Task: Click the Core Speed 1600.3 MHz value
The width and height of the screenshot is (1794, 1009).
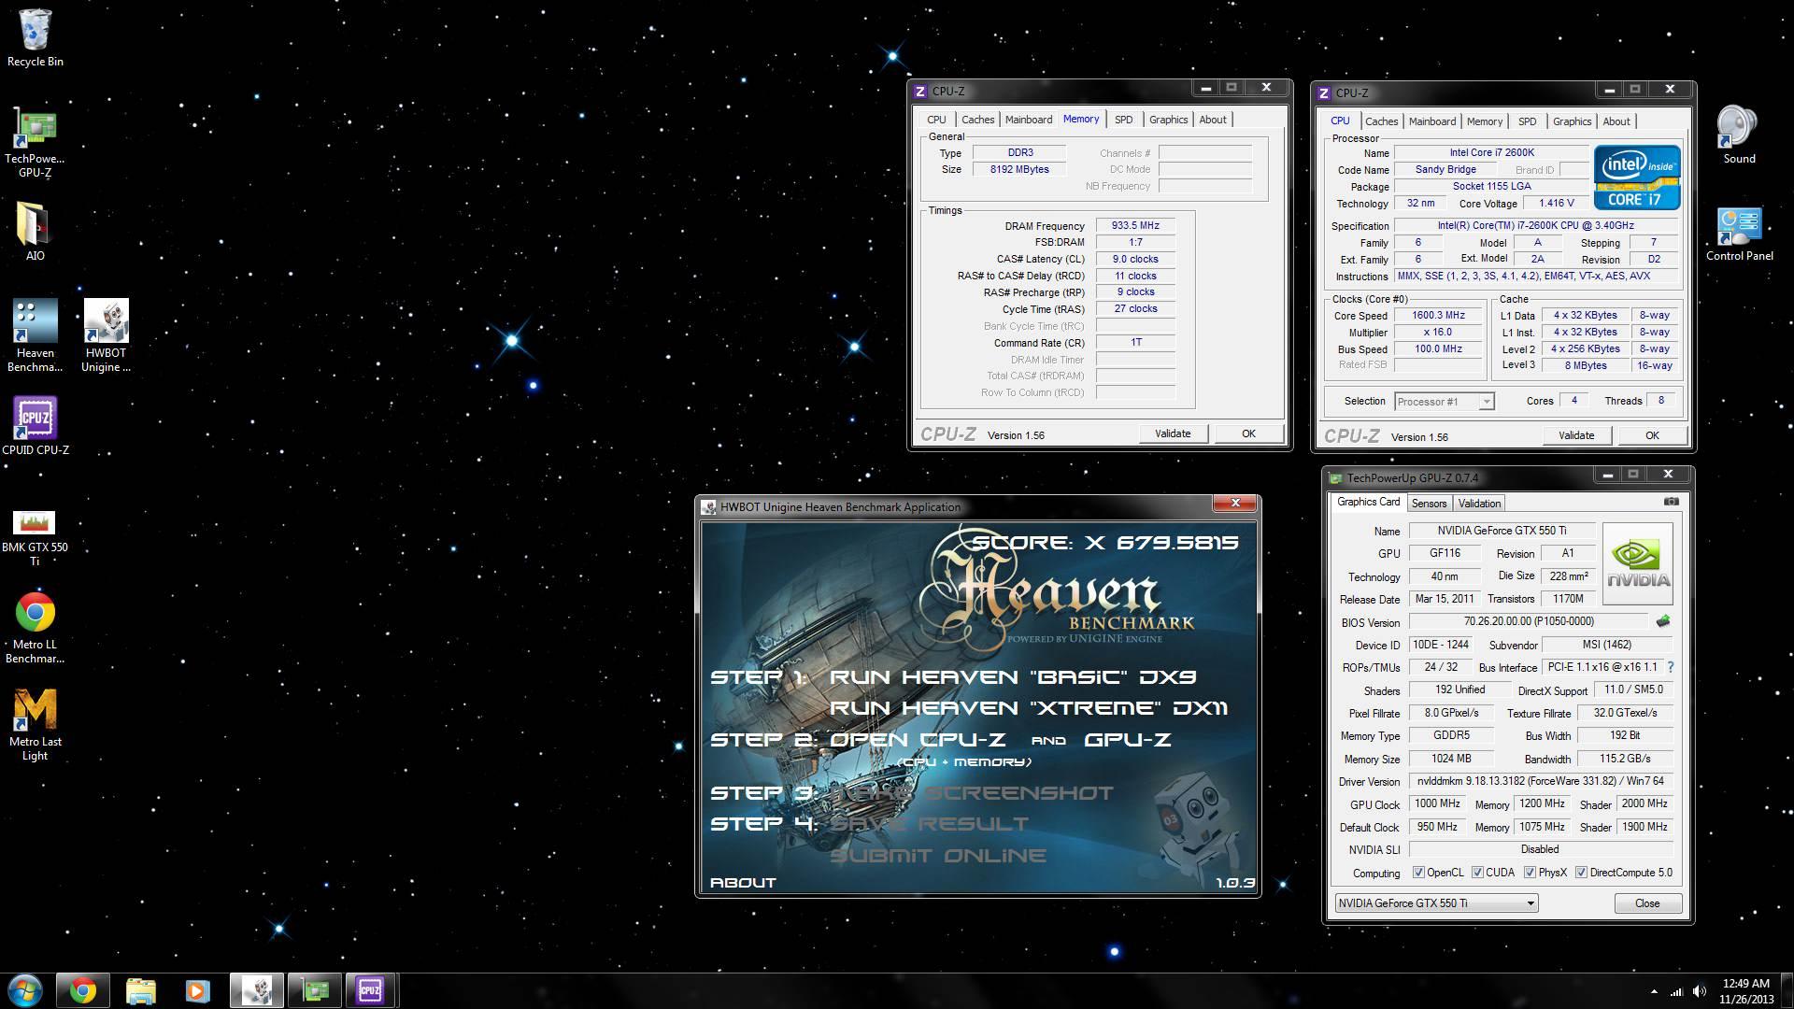Action: pos(1438,316)
